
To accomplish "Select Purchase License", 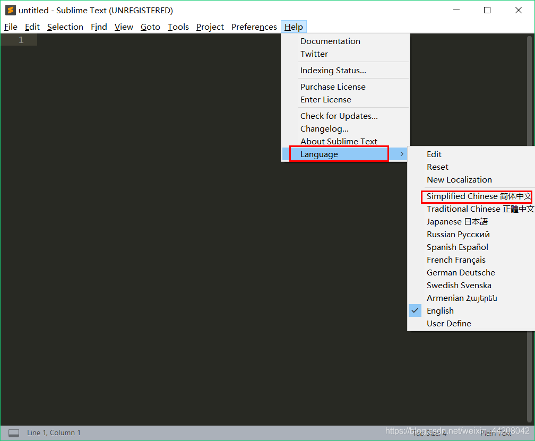I will [346, 87].
